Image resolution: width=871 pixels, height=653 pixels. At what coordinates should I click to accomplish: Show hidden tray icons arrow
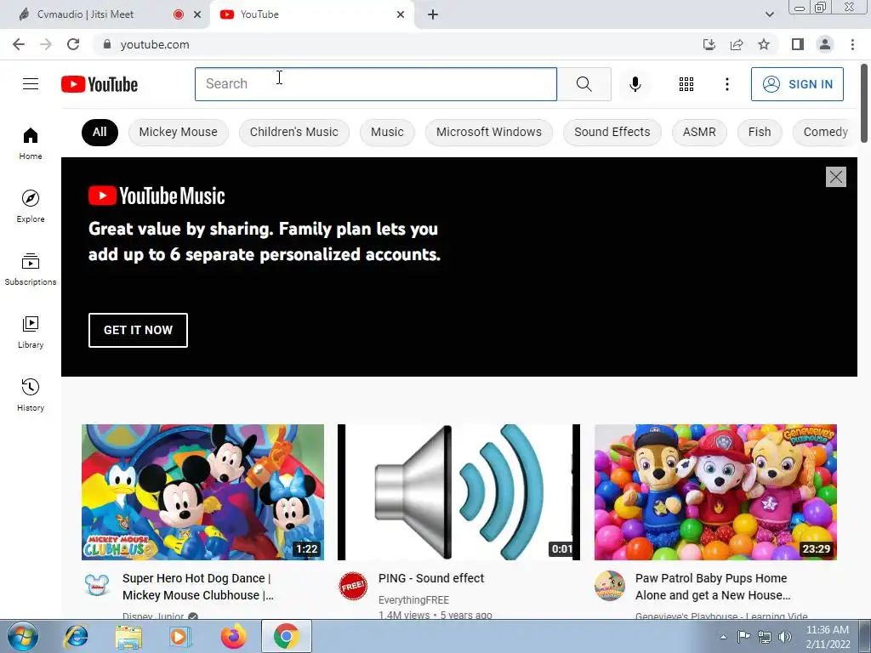click(x=723, y=636)
